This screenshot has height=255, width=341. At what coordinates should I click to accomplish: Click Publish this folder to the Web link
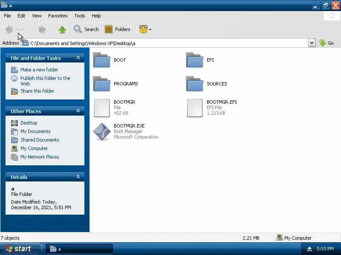click(x=45, y=81)
